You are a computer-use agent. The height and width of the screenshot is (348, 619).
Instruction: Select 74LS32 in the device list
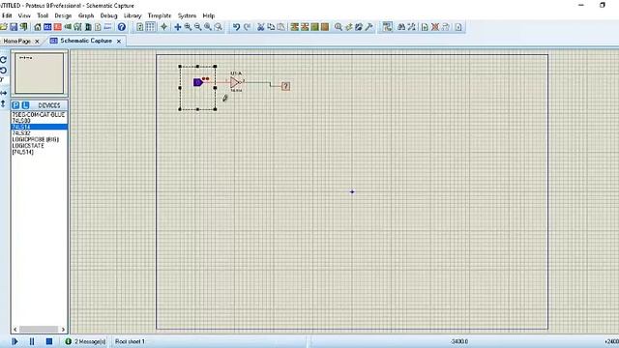tap(39, 133)
